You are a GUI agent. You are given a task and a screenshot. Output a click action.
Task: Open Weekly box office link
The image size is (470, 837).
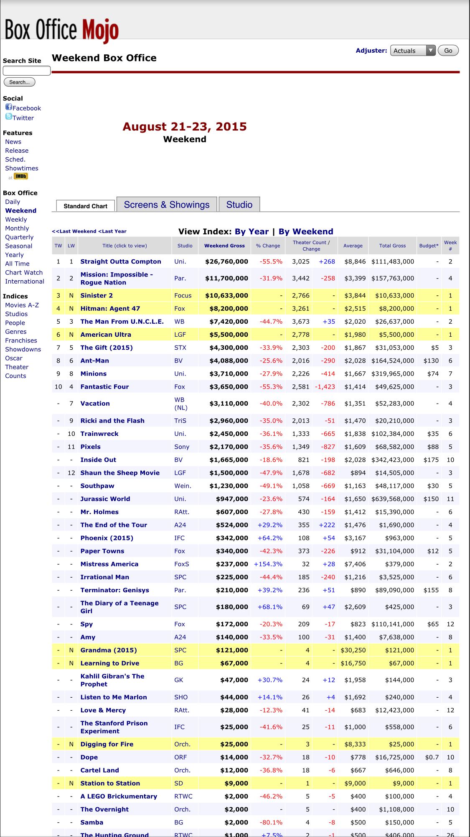tap(16, 220)
